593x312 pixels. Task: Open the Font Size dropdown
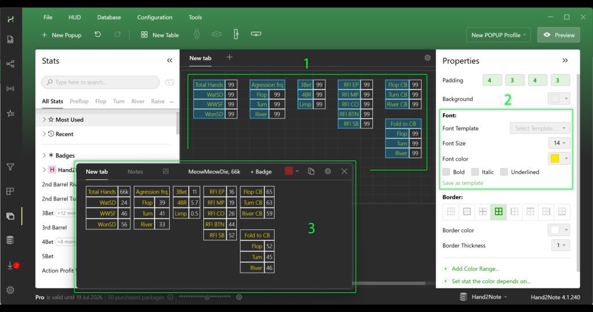point(559,143)
